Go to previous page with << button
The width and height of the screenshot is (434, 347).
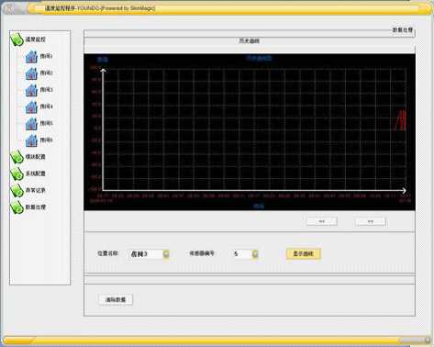(322, 221)
